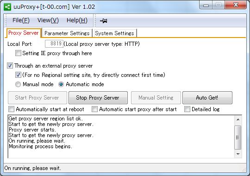250x176 pixels.
Task: Click the 'Monitoring process begins.' log line
Action: [x=40, y=146]
